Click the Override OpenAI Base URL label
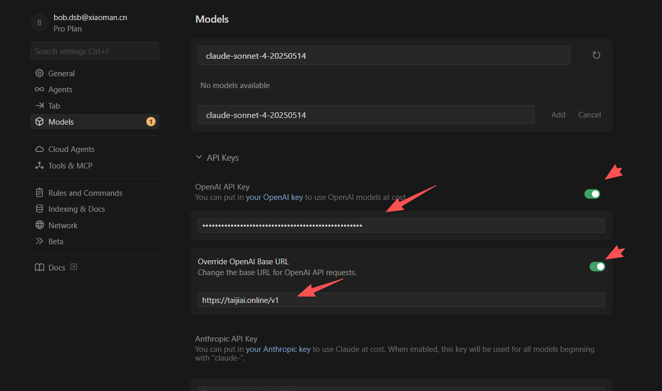The width and height of the screenshot is (662, 391). click(x=243, y=262)
